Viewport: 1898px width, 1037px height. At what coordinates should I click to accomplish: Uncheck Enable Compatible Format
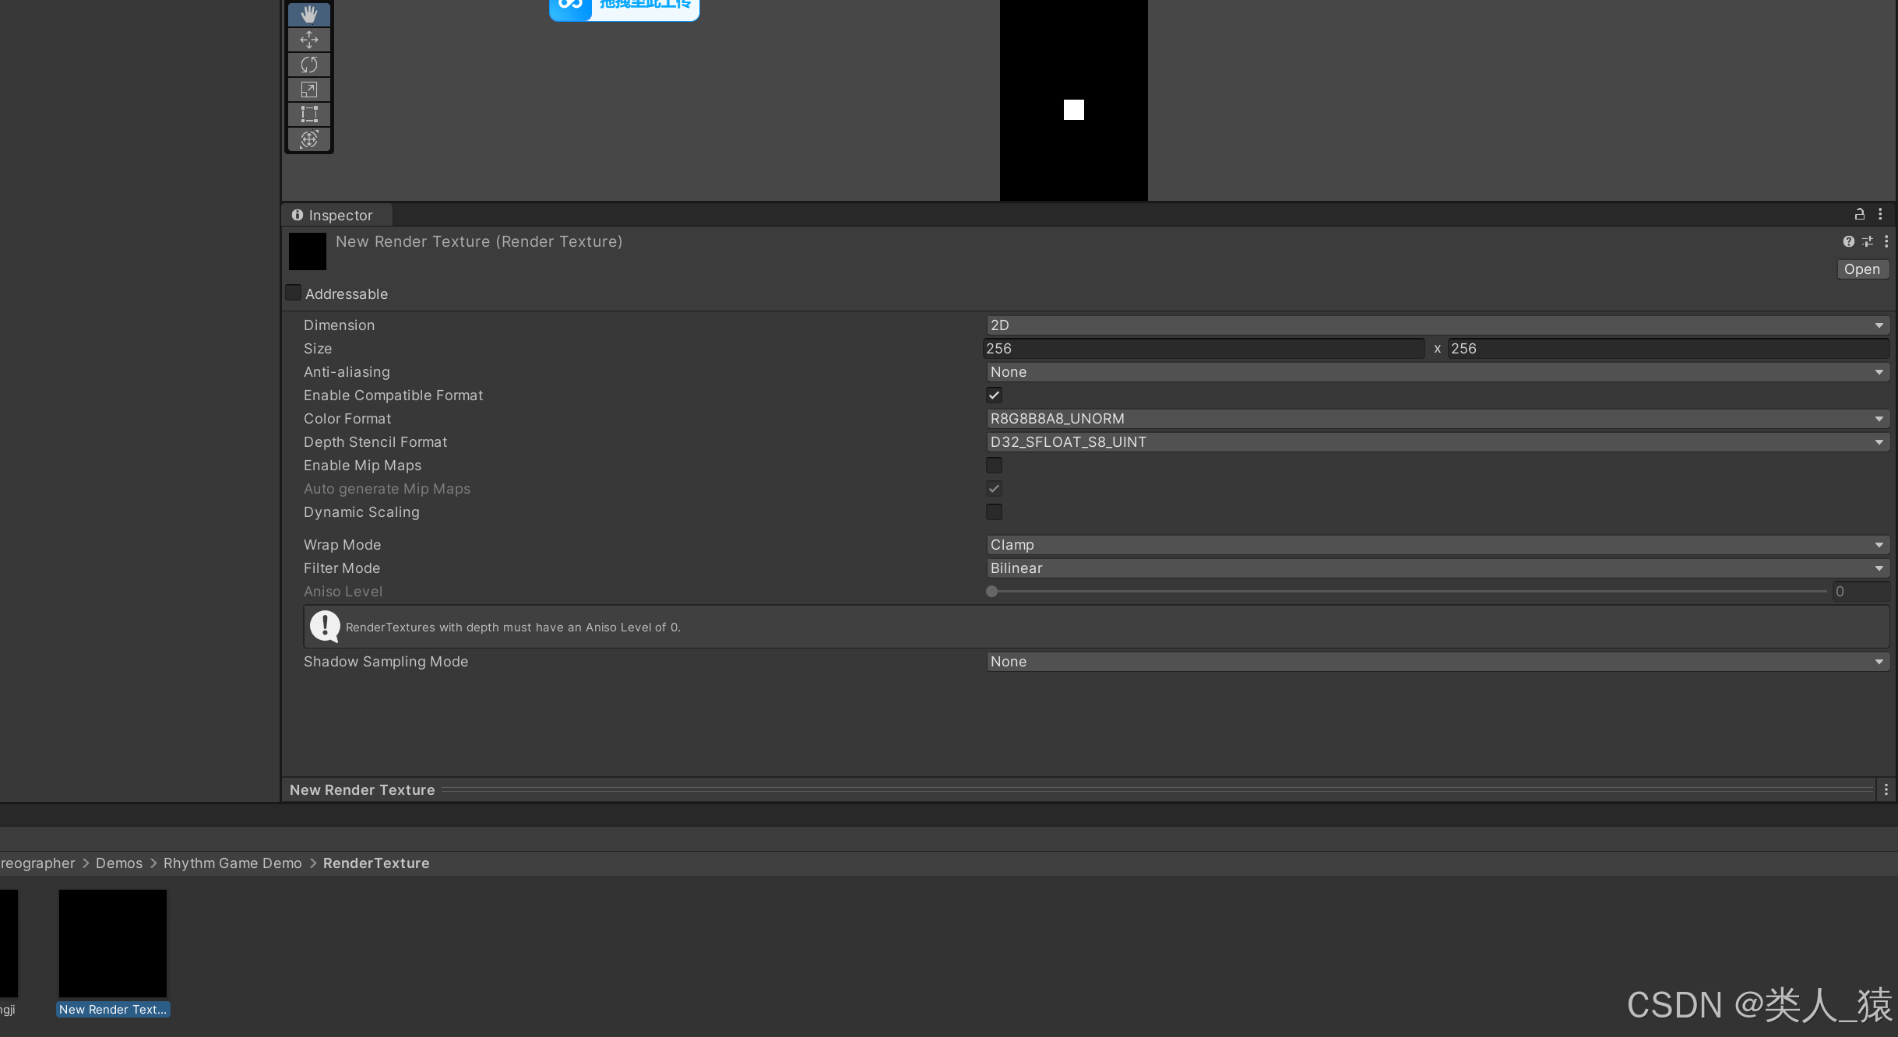pos(994,395)
